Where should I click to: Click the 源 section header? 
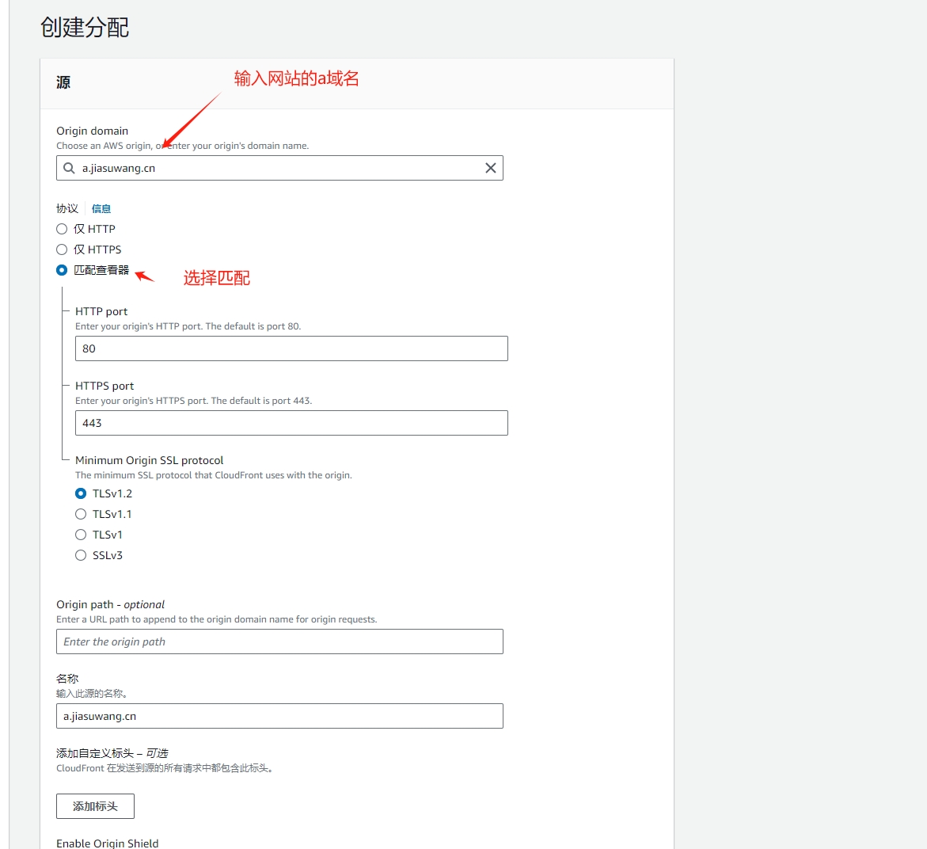(63, 82)
